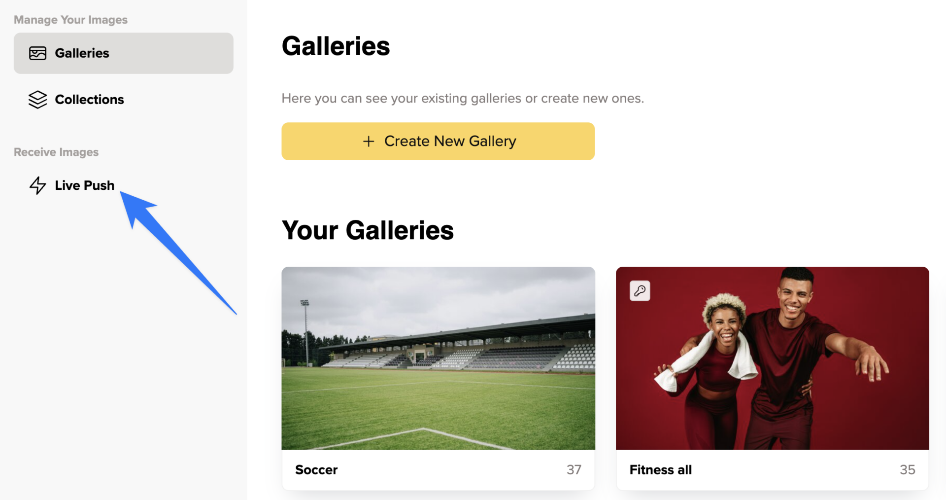Click the Manage Your Images section label
The image size is (946, 500).
point(70,20)
